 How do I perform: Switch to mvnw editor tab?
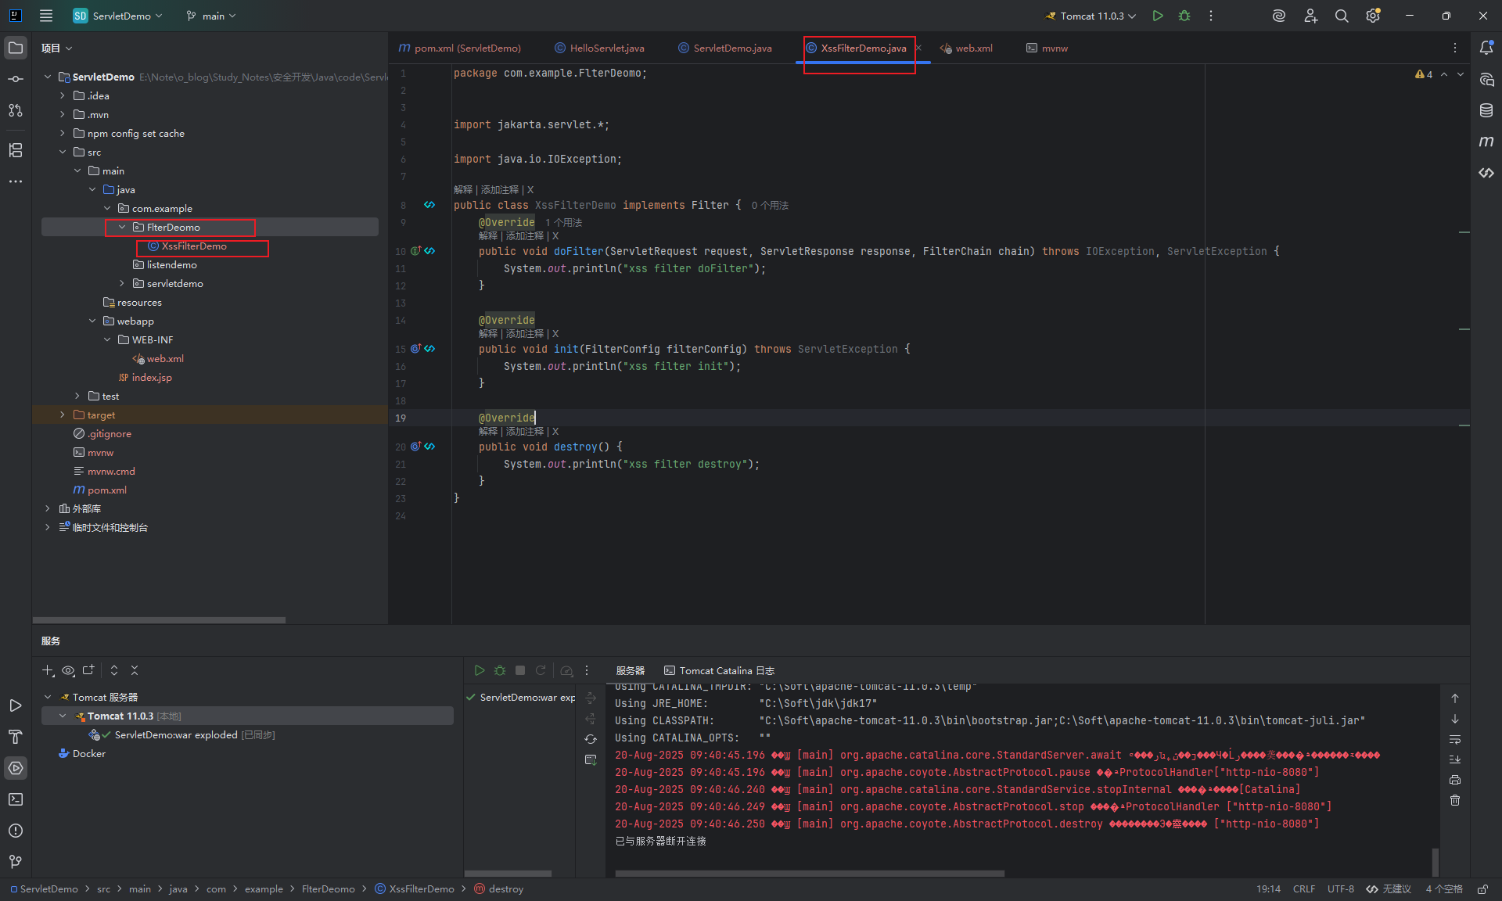pos(1047,48)
